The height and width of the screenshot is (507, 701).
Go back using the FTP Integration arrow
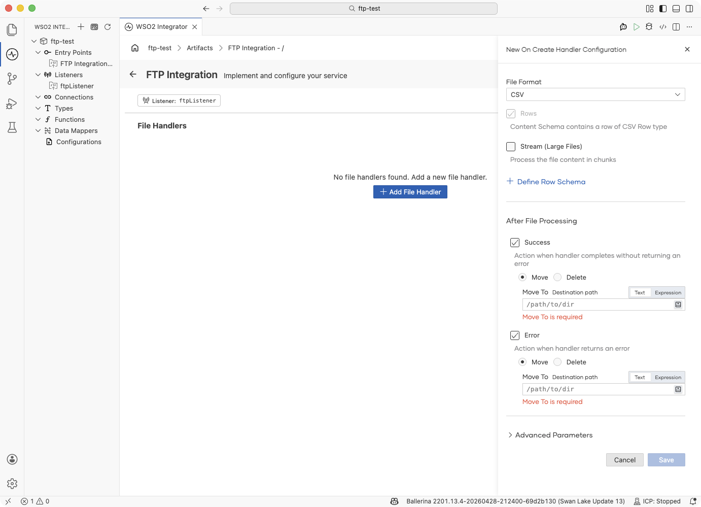(x=133, y=74)
